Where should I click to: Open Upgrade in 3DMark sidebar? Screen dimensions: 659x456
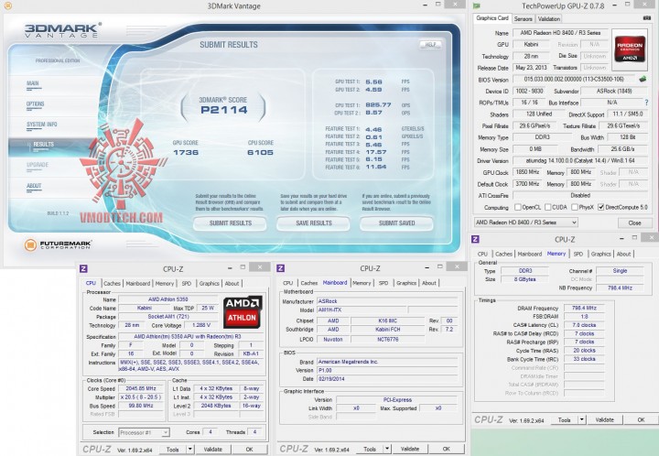[38, 165]
